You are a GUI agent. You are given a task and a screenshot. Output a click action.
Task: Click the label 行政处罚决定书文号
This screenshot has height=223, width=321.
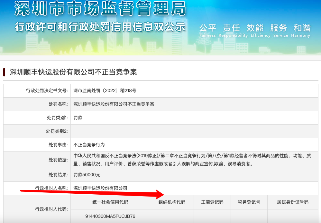click(x=47, y=91)
